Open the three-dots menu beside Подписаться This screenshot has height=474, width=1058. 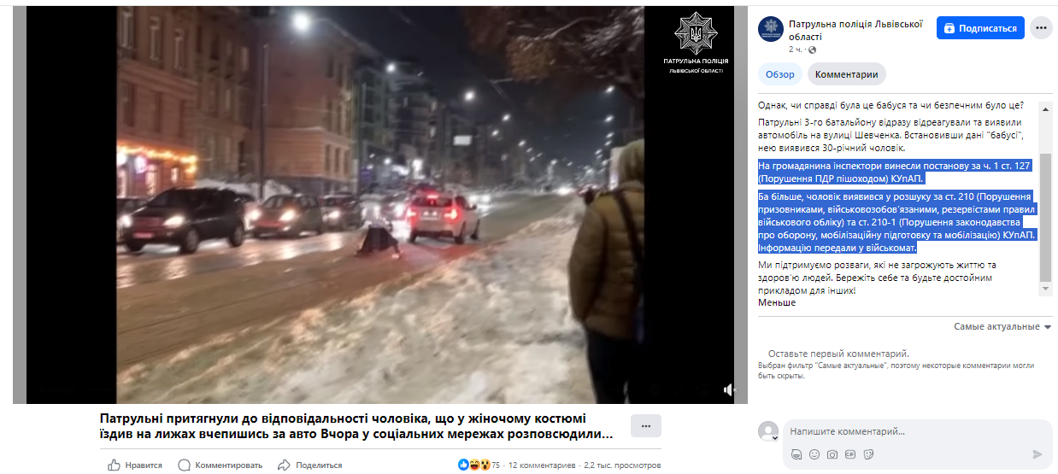[x=1041, y=28]
